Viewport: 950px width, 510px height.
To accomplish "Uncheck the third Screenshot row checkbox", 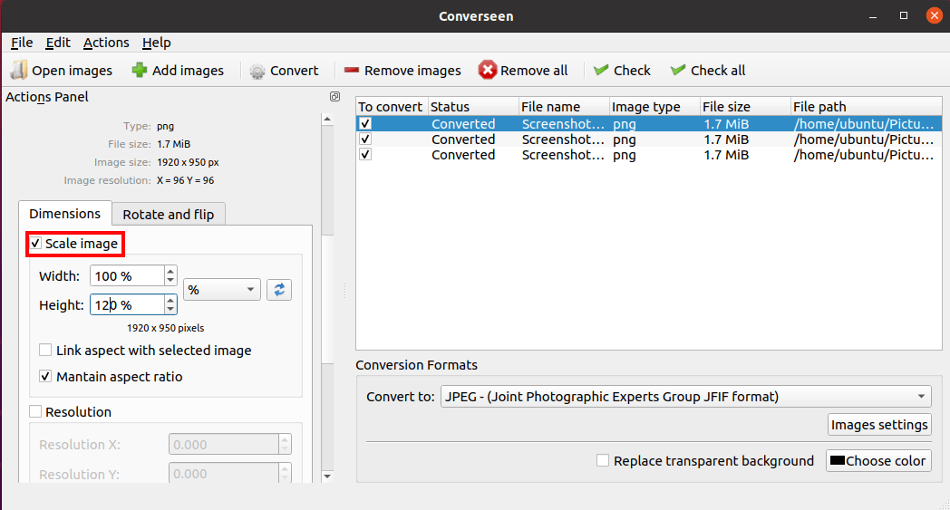I will pos(364,155).
